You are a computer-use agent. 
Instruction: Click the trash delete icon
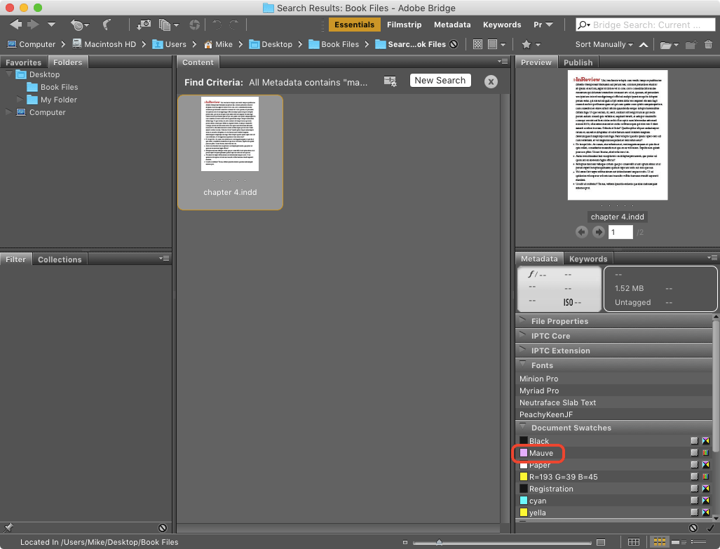(x=708, y=44)
